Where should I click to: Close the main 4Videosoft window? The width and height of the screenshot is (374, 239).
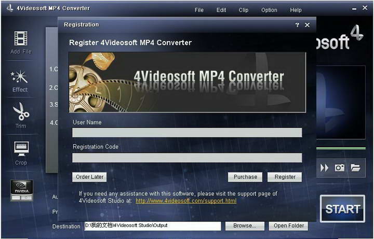pos(365,8)
